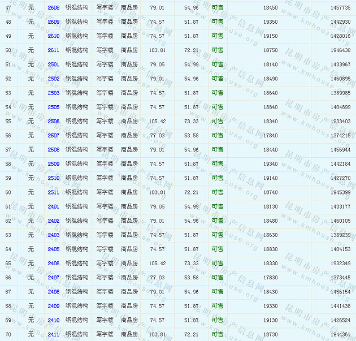Click room number 2401
Image resolution: width=356 pixels, height=341 pixels.
click(54, 206)
